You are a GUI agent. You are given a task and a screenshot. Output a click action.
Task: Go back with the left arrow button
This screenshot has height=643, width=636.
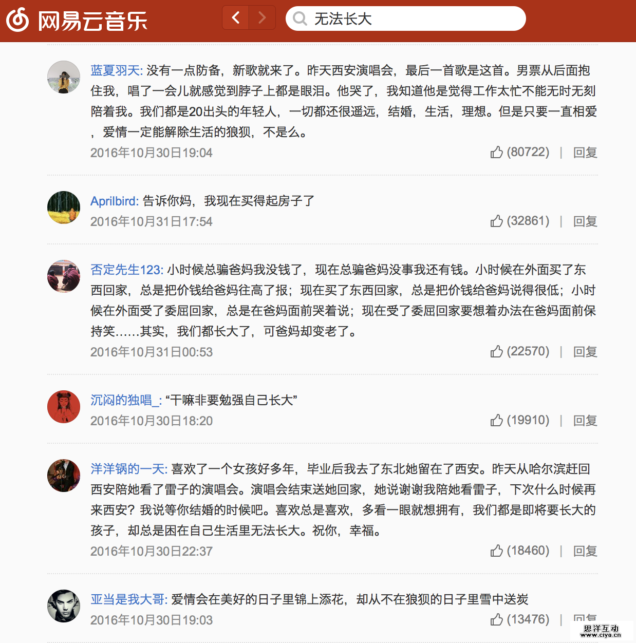(x=236, y=18)
